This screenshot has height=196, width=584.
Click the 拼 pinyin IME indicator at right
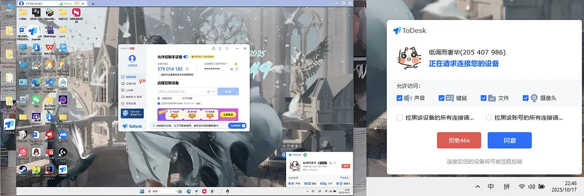(x=506, y=186)
